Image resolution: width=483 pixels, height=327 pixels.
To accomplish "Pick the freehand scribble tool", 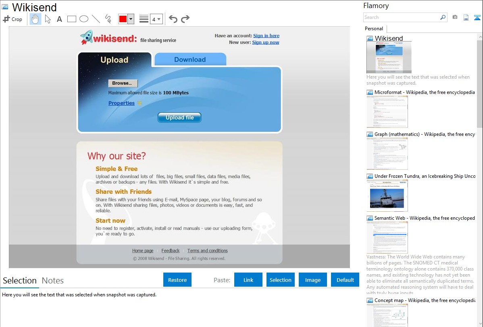I will tap(108, 19).
